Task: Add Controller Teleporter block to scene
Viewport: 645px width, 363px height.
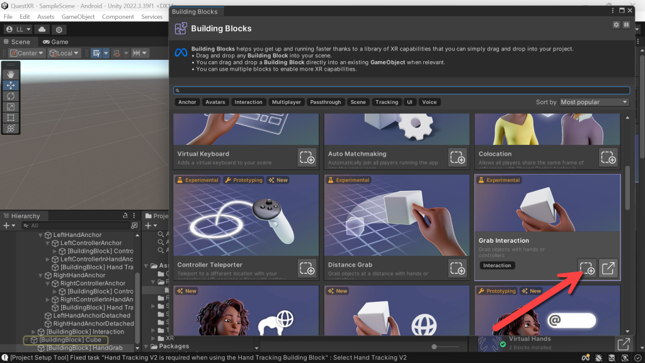Action: point(307,268)
